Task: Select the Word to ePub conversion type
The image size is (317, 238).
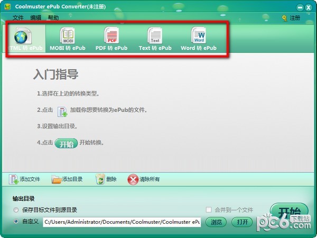Action: click(x=199, y=39)
